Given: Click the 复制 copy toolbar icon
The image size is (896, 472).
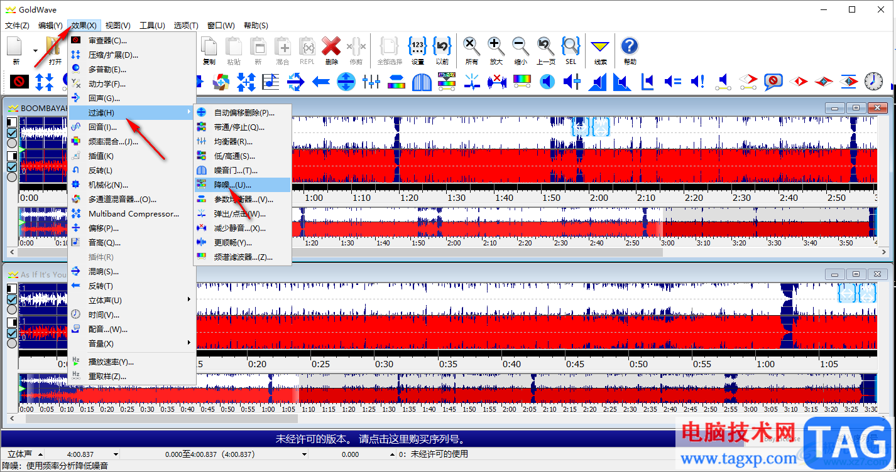Looking at the screenshot, I should tap(209, 50).
